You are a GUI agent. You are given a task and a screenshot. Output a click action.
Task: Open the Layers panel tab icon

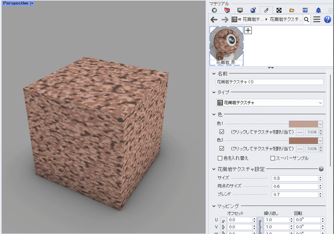pyautogui.click(x=227, y=10)
